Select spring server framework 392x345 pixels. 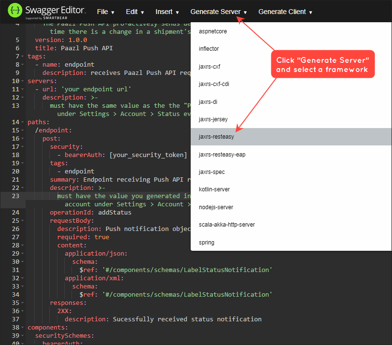[291, 243]
